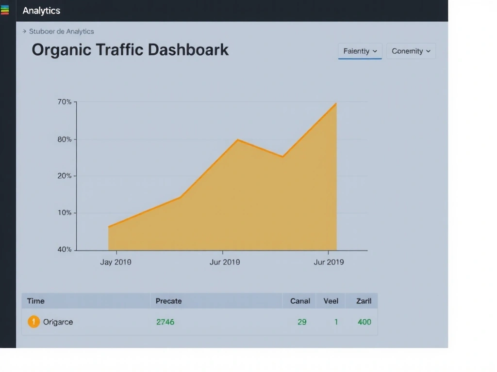This screenshot has height=372, width=497.
Task: Click the dip point on the traffic line
Action: pyautogui.click(x=282, y=156)
